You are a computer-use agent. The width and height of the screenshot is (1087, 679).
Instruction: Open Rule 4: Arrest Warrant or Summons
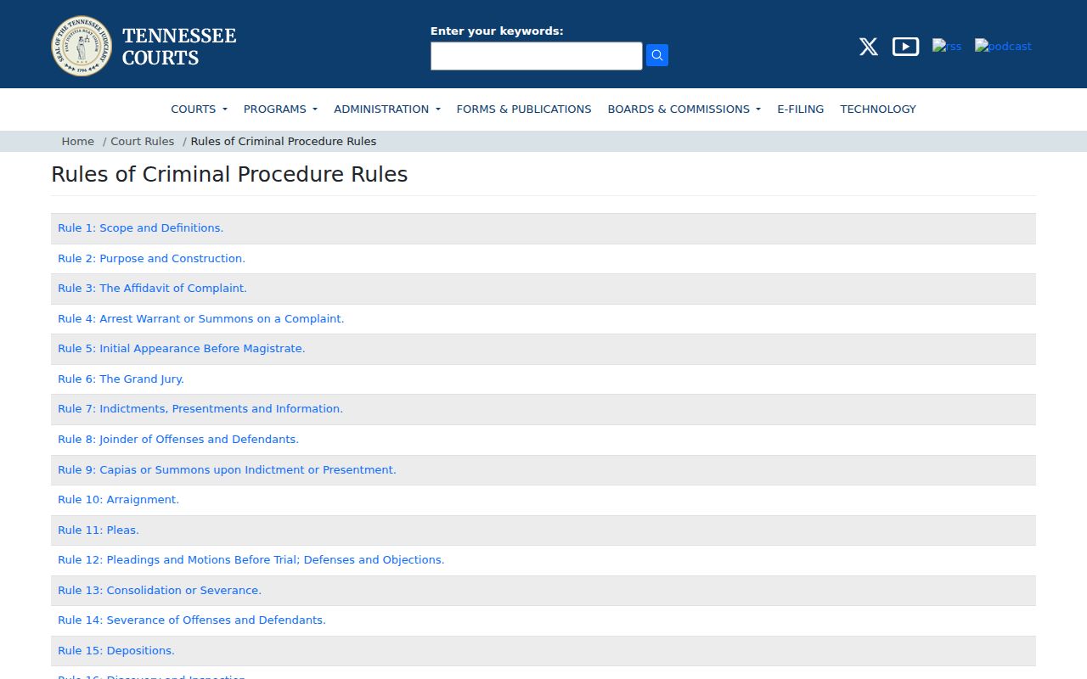coord(201,319)
